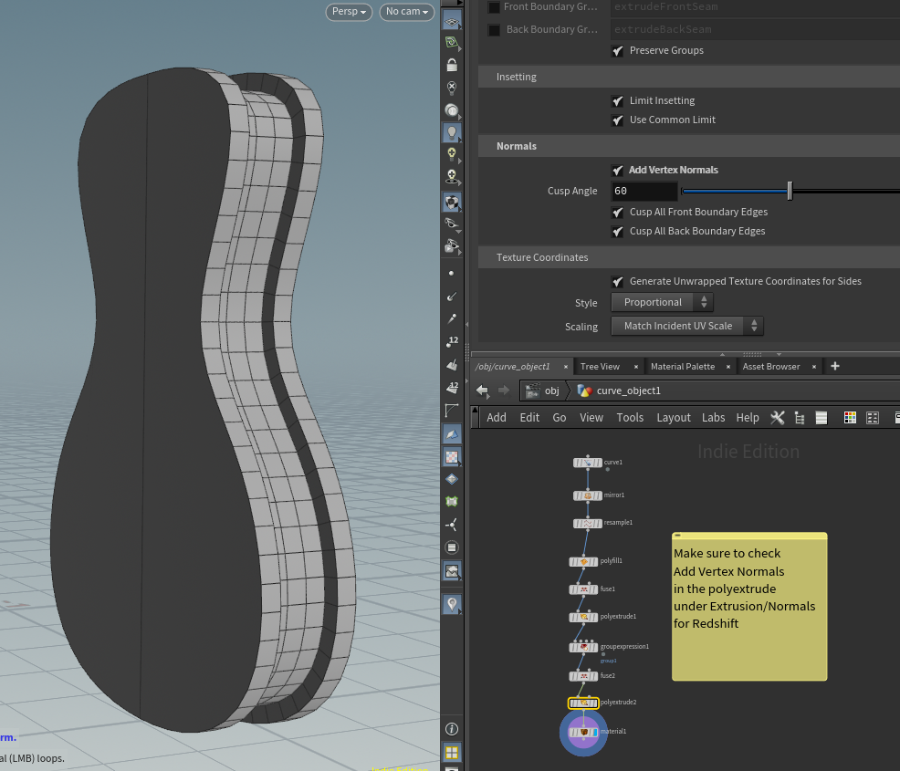Click the polyextrude2 node

583,703
